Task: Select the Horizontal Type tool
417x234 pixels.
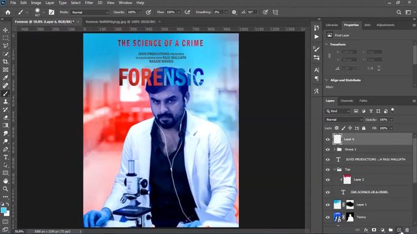Action: click(x=5, y=157)
